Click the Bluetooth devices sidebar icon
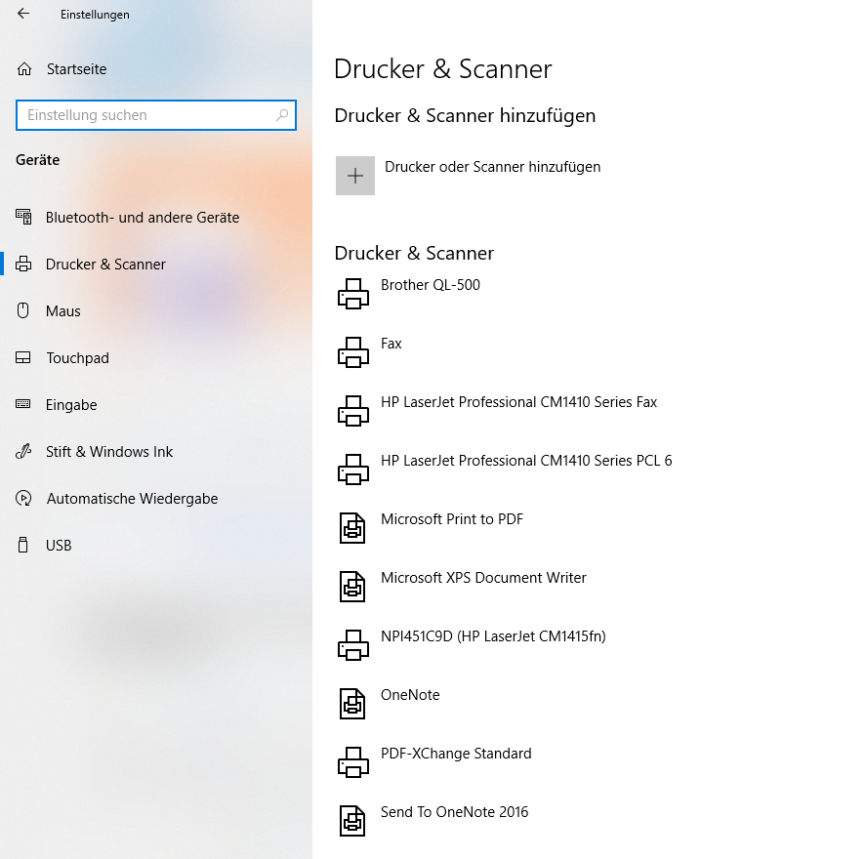The width and height of the screenshot is (866, 859). [23, 217]
